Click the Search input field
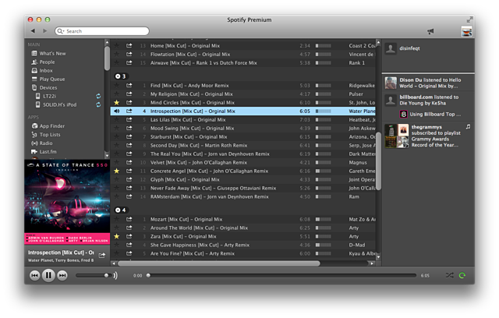 coord(102,31)
